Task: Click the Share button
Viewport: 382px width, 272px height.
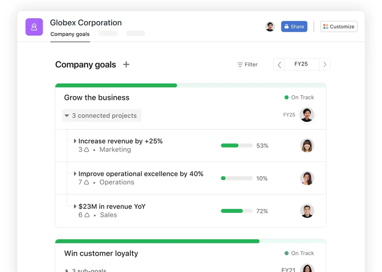Action: pyautogui.click(x=294, y=27)
